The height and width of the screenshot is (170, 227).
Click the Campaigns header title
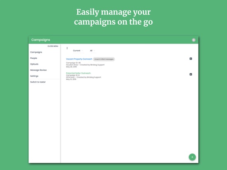pos(41,40)
